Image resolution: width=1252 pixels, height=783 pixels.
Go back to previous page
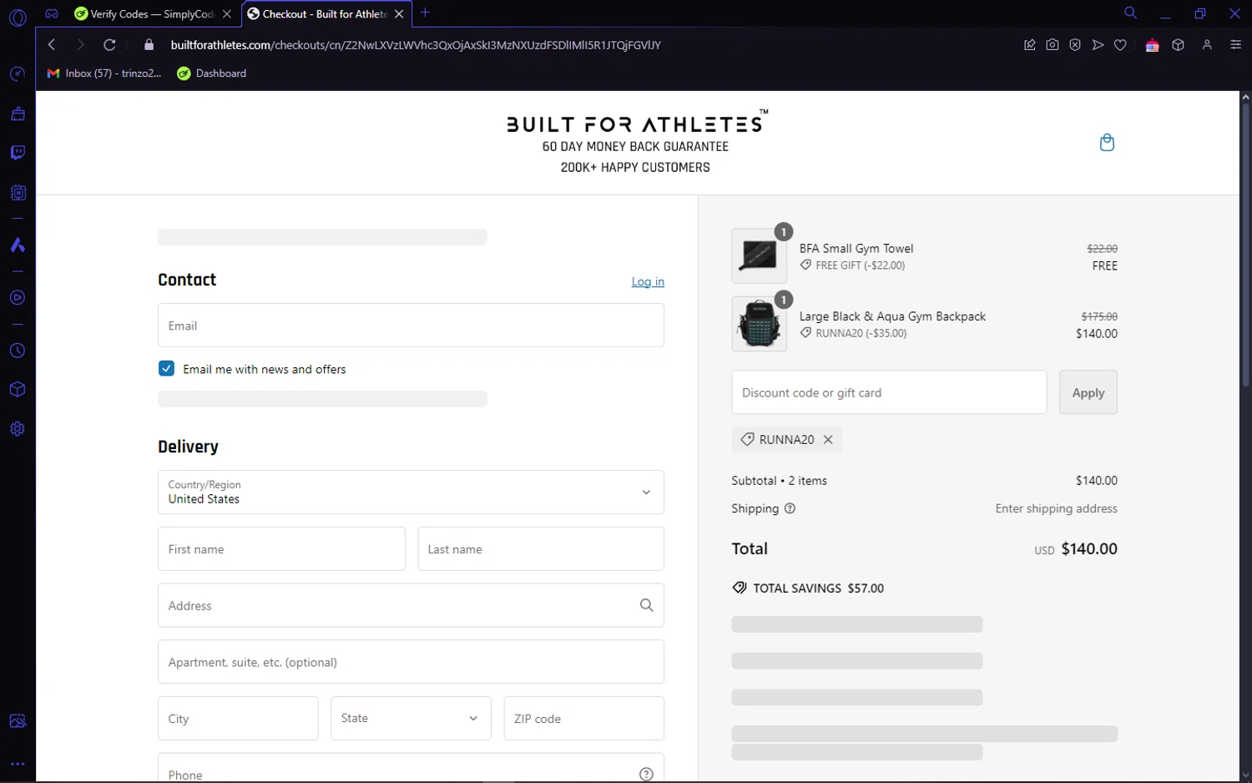[52, 45]
